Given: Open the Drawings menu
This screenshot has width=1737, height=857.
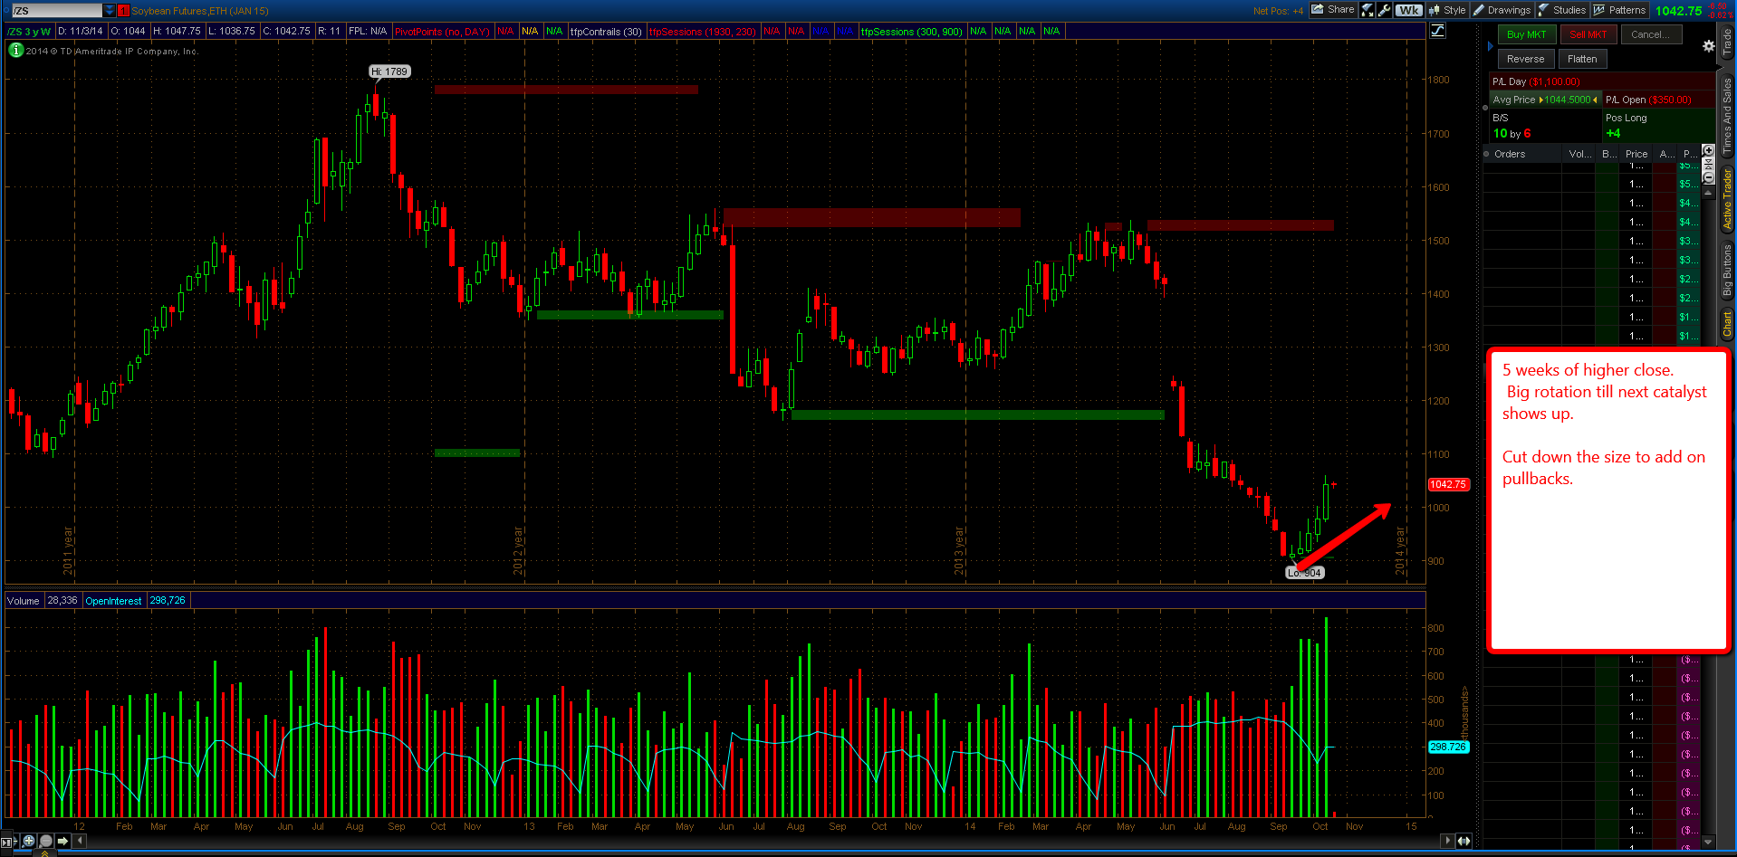Looking at the screenshot, I should [1502, 10].
